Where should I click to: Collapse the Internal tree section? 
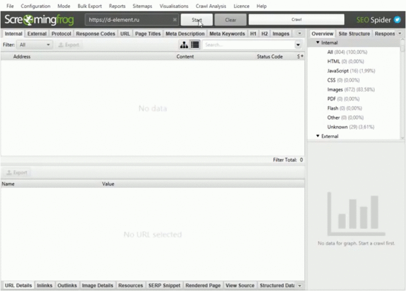pyautogui.click(x=318, y=43)
